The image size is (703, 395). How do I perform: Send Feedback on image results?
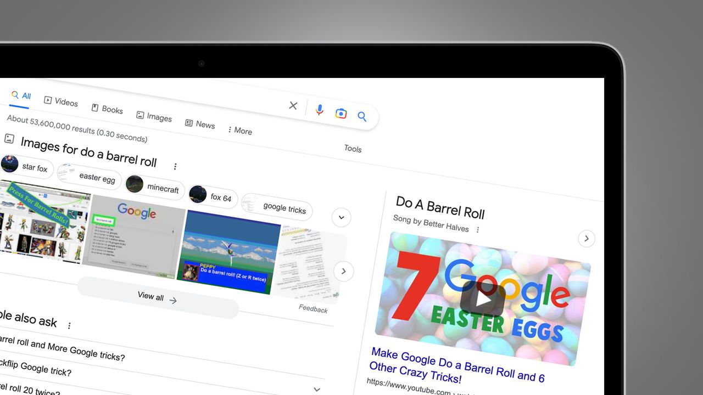313,309
